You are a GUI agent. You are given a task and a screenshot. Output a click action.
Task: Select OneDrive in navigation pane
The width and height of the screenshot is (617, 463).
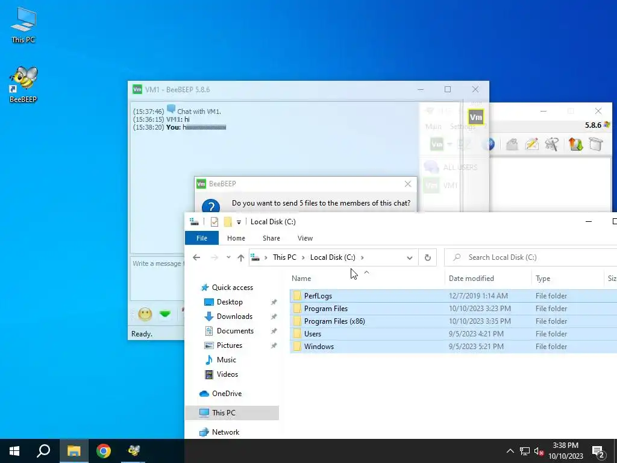(x=227, y=394)
